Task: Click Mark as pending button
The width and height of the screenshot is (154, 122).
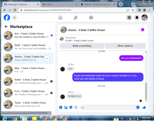Action: click(x=82, y=46)
